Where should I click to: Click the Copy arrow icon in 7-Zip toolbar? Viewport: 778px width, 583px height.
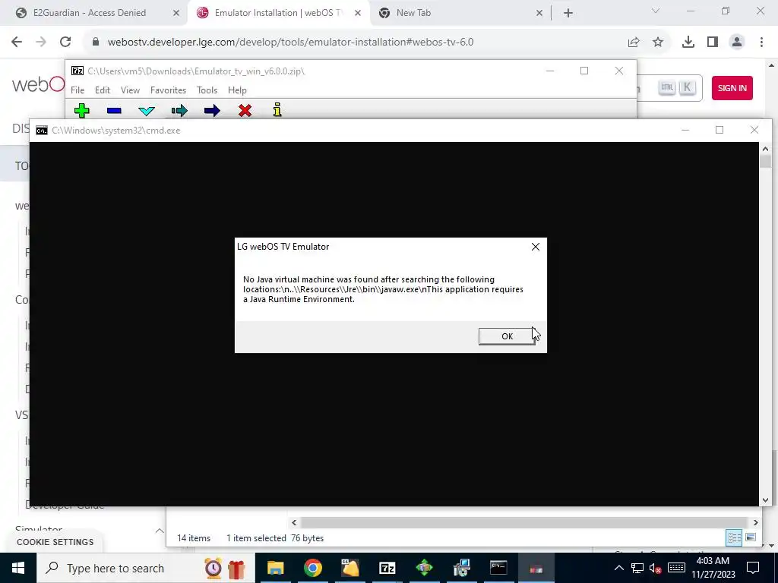click(179, 111)
